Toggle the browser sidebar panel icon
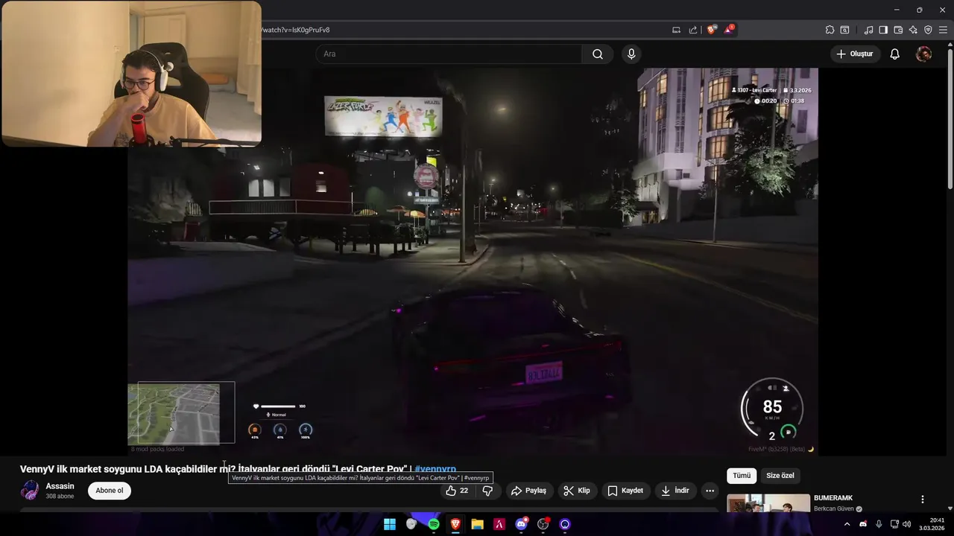The width and height of the screenshot is (954, 536). click(883, 30)
